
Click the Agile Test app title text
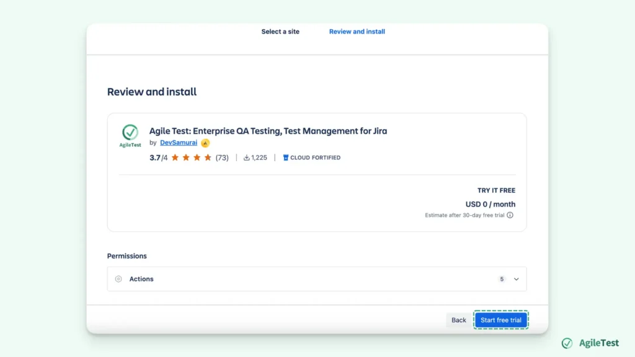point(268,131)
